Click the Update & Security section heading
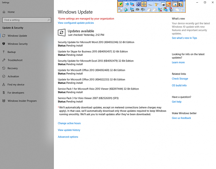Viewport: 216px width, 169px height. click(13, 28)
